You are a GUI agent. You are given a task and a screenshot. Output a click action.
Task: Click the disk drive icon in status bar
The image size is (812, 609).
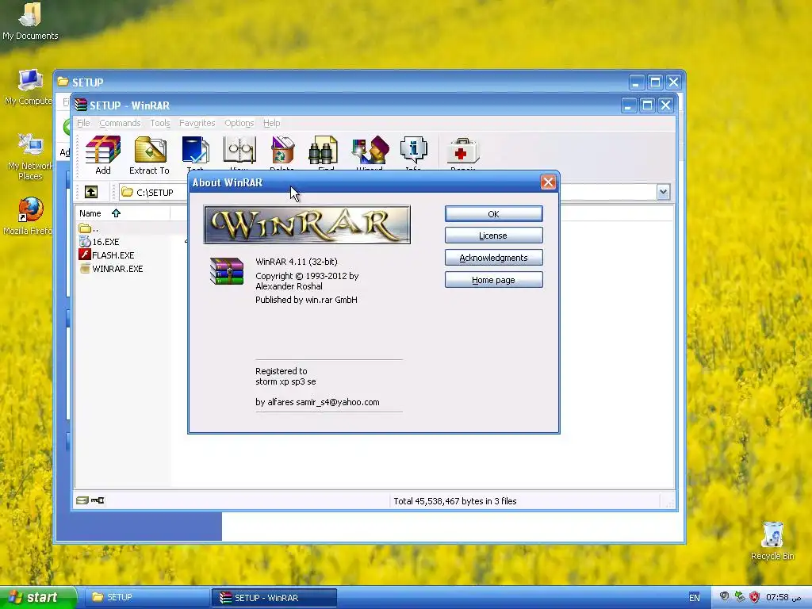(x=82, y=500)
